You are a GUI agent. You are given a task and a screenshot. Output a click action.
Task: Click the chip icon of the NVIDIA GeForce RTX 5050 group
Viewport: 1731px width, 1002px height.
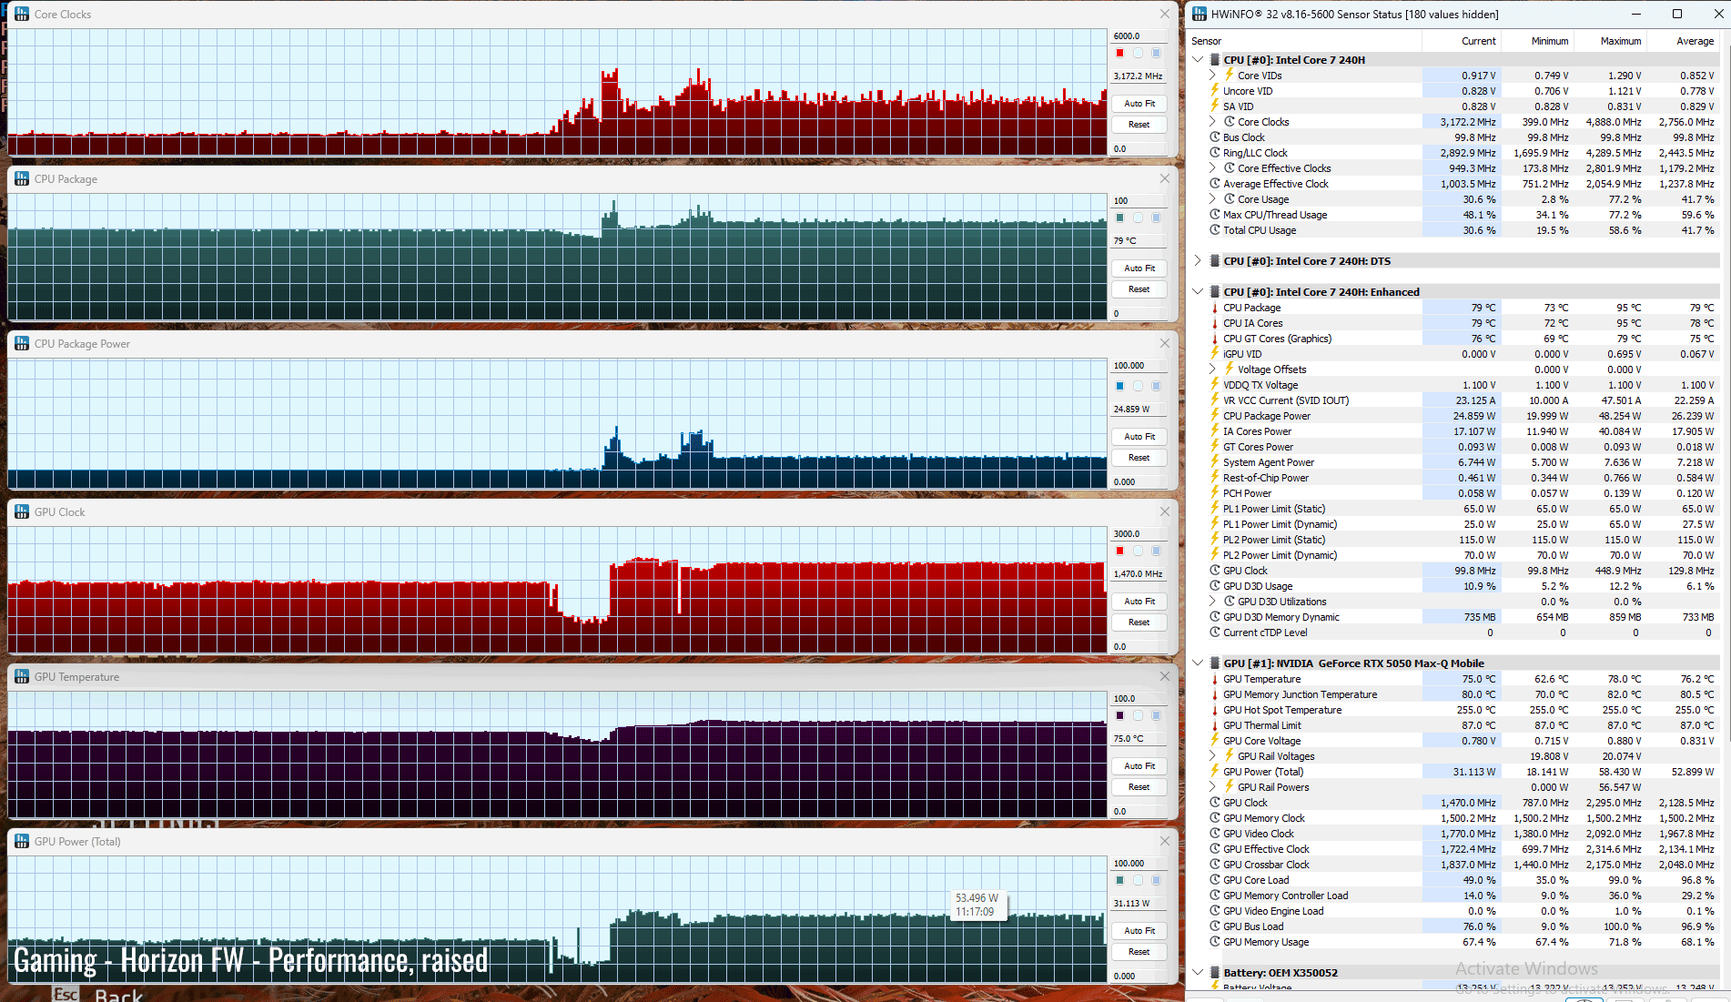click(1214, 663)
